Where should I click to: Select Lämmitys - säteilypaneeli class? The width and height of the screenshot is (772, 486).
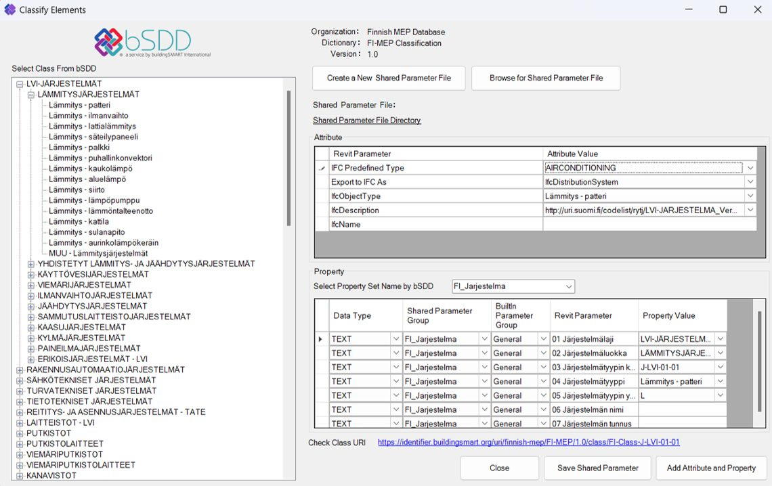pyautogui.click(x=93, y=137)
